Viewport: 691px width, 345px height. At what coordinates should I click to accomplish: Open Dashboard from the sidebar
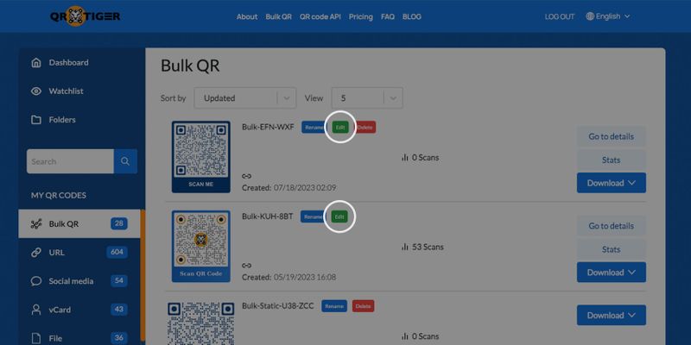point(68,62)
